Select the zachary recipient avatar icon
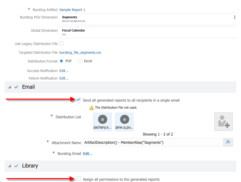The image size is (241, 182). 102,119
